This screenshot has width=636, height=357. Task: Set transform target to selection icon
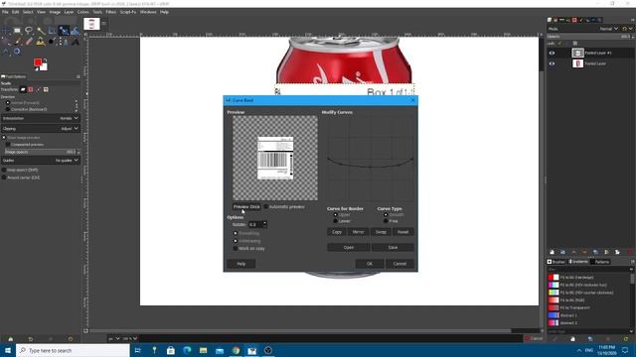pyautogui.click(x=31, y=89)
